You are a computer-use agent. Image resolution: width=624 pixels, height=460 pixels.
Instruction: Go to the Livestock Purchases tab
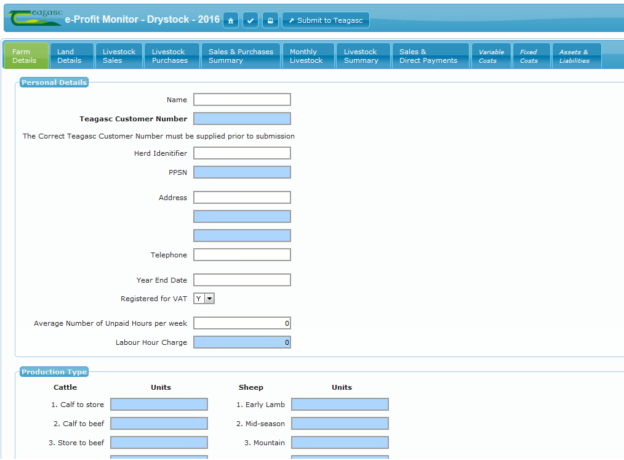pos(172,56)
